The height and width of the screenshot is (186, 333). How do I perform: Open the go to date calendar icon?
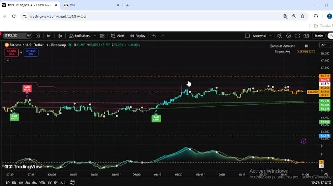tap(72, 183)
